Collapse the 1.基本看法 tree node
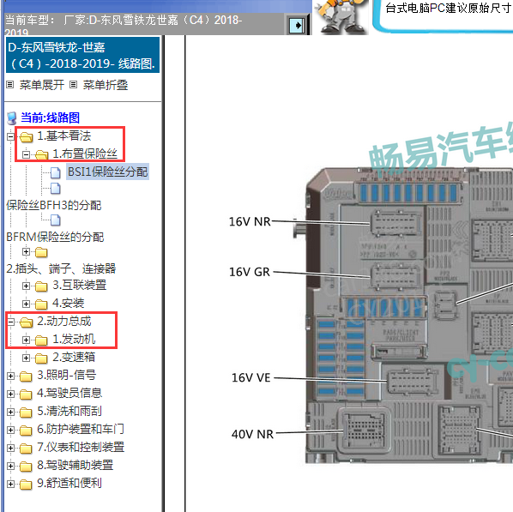This screenshot has width=513, height=512. click(10, 136)
